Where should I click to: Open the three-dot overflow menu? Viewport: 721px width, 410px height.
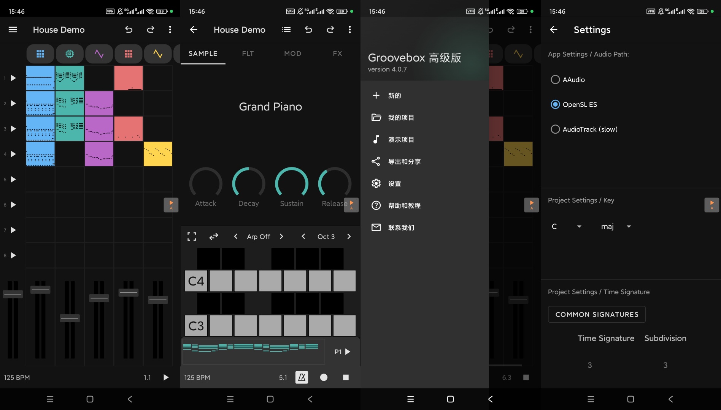(170, 30)
